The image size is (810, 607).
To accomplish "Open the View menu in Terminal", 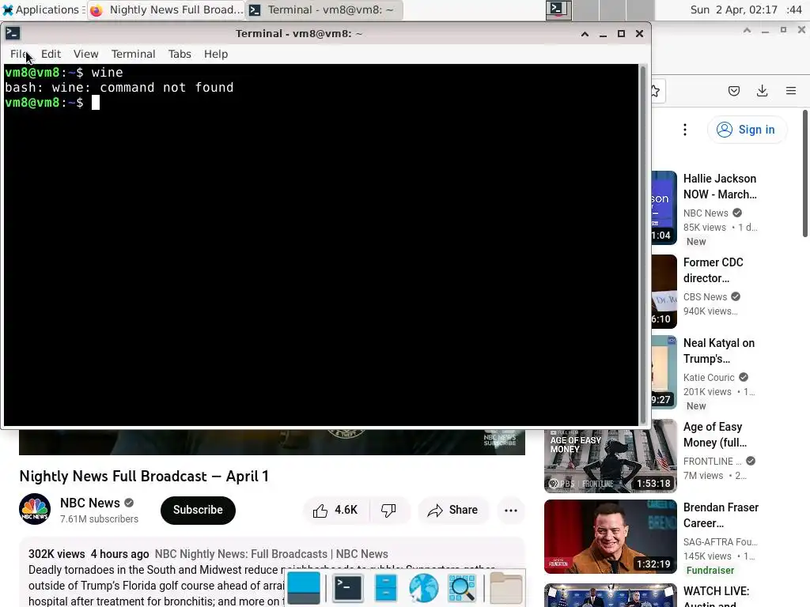I will [85, 54].
